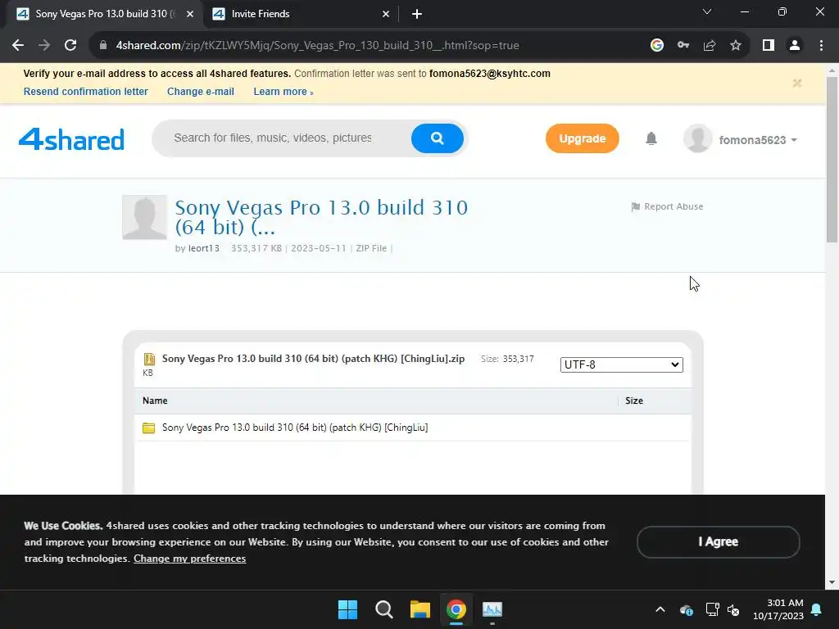Screen dimensions: 839x629
Task: Close the Sony Vegas Pro tab
Action: point(190,14)
